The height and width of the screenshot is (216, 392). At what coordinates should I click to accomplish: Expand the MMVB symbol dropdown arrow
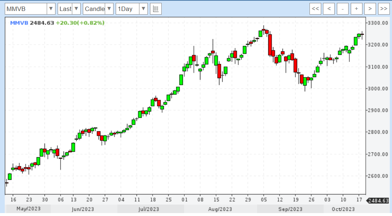point(51,9)
